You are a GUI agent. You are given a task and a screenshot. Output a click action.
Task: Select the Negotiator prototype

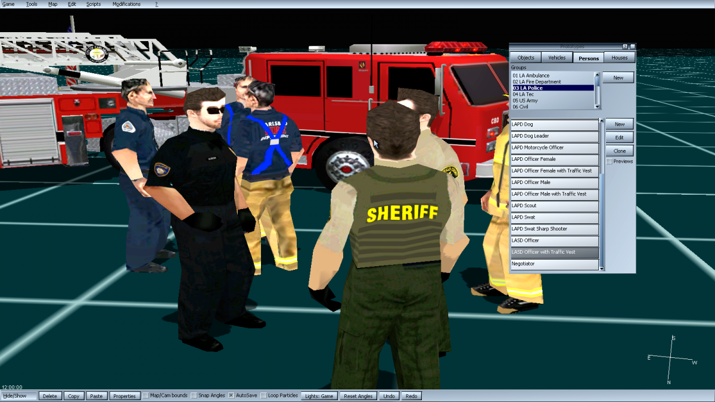tap(555, 264)
